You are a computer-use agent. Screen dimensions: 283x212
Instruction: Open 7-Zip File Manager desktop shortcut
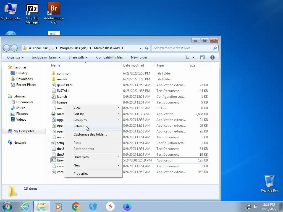click(32, 14)
